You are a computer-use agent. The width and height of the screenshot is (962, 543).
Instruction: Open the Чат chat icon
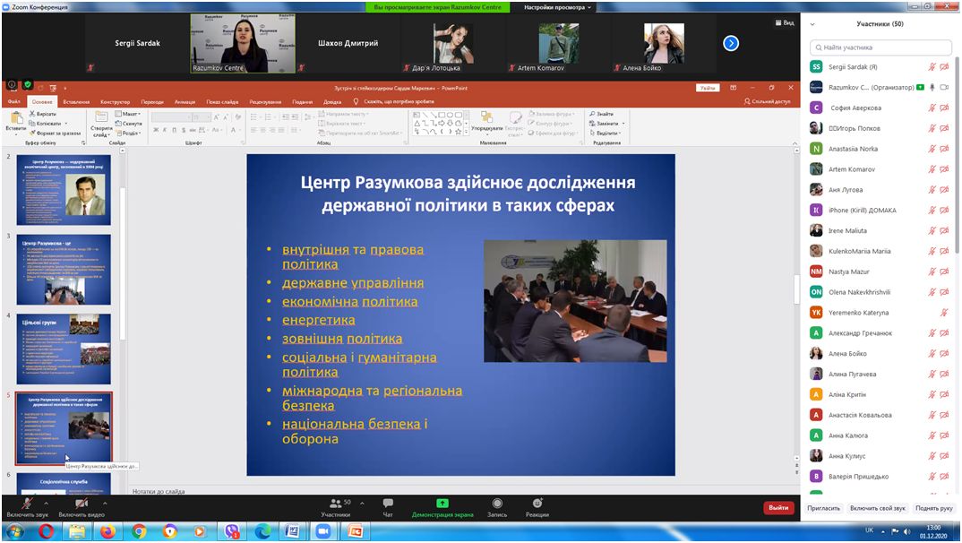[388, 503]
